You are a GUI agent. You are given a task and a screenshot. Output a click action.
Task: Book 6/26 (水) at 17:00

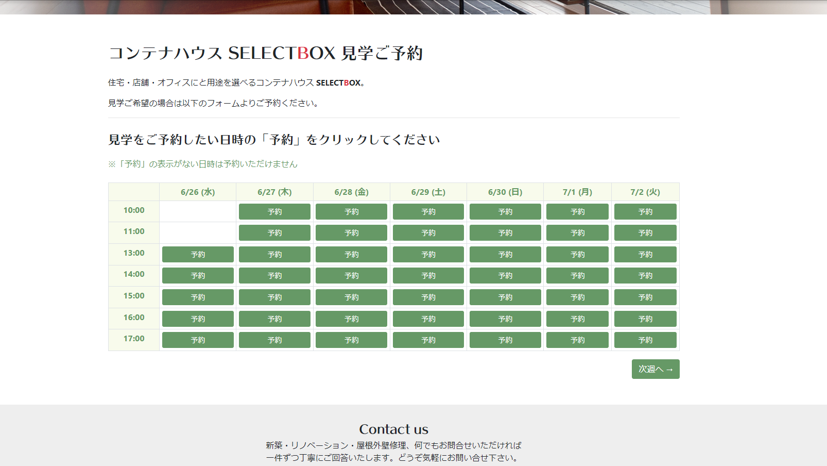198,340
